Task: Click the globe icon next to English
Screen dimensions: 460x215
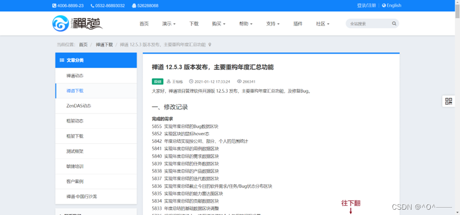Action: (x=384, y=5)
